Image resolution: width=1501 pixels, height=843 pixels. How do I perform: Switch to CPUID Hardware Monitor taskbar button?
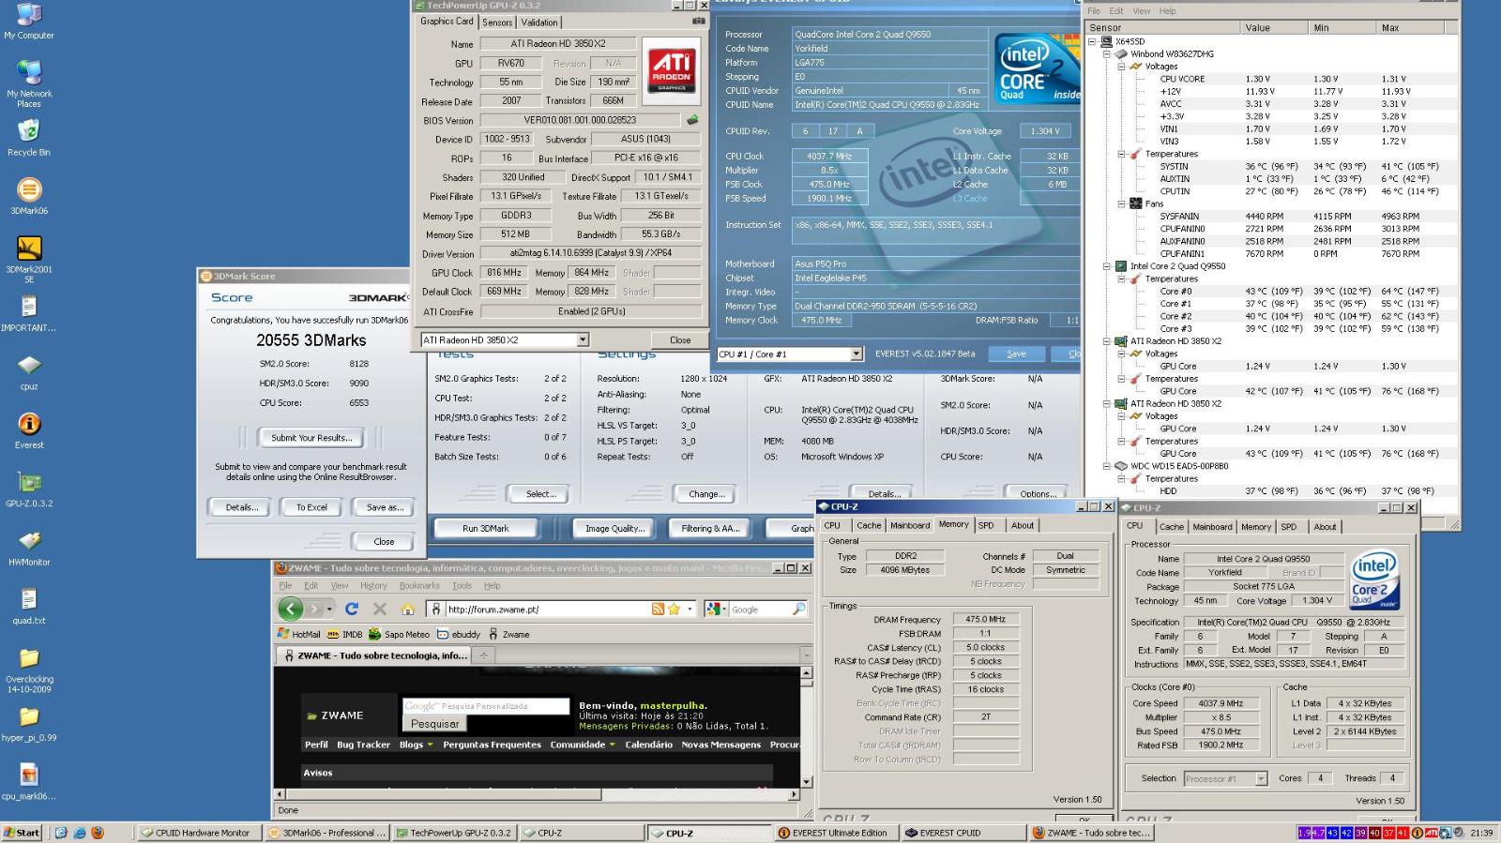pos(201,832)
